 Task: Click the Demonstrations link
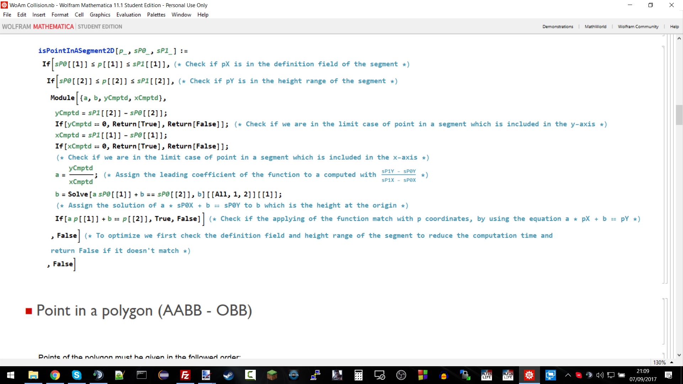(x=557, y=27)
